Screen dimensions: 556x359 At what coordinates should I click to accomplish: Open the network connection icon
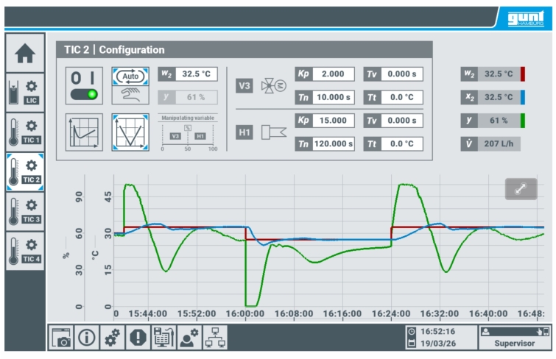pos(215,337)
